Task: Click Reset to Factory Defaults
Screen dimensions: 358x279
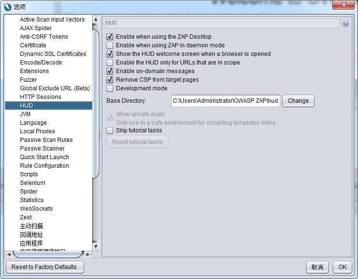Action: coord(44,267)
